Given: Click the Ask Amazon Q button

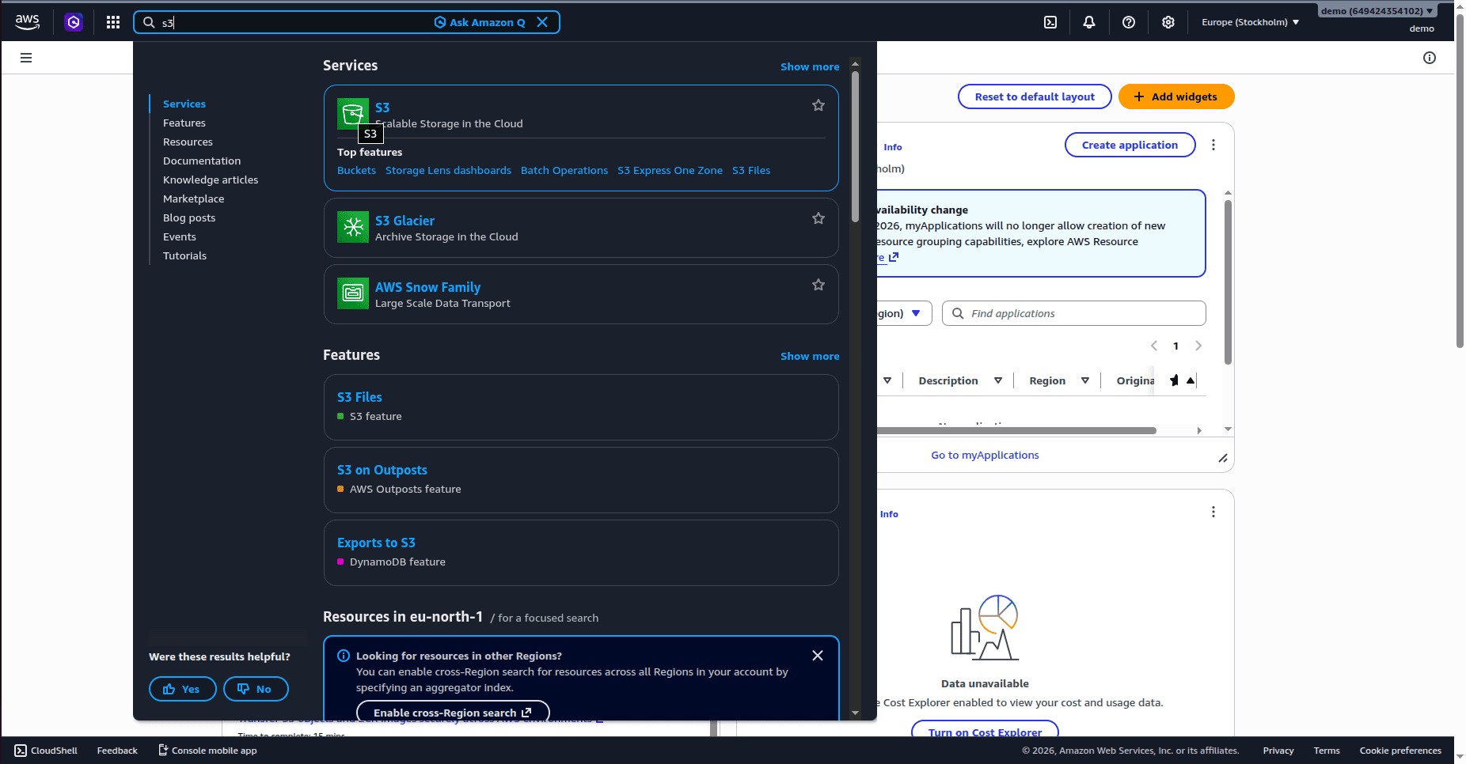Looking at the screenshot, I should [x=480, y=22].
